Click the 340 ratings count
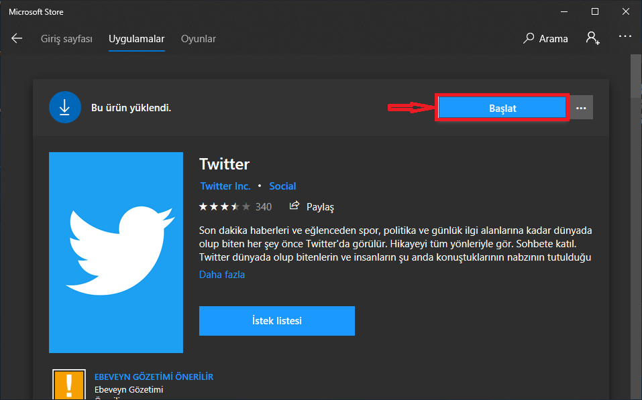This screenshot has height=400, width=642. coord(264,207)
